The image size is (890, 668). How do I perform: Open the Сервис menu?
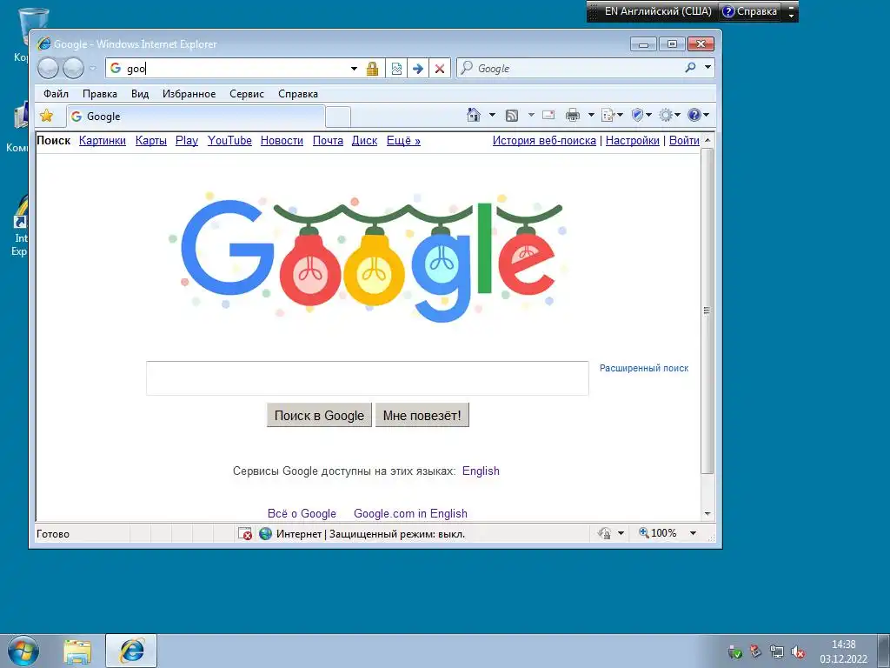point(246,94)
